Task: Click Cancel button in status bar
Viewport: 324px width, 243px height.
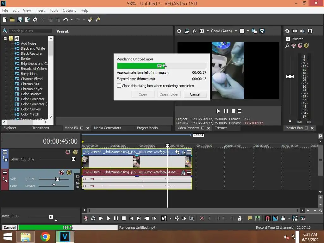Action: click(x=9, y=227)
